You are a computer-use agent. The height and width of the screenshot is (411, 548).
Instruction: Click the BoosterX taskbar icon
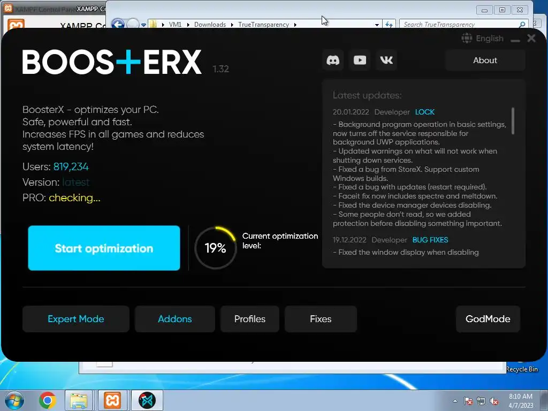pyautogui.click(x=147, y=400)
